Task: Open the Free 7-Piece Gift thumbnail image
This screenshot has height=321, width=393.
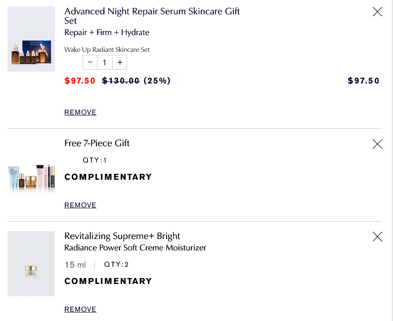Action: [31, 177]
